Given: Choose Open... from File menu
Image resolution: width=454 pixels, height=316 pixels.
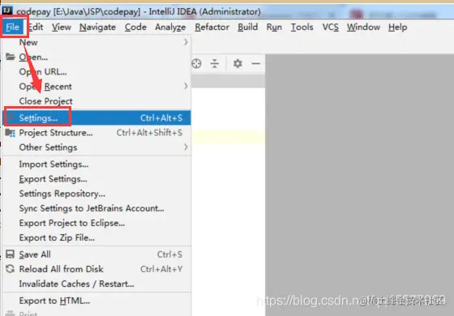Looking at the screenshot, I should (96, 57).
